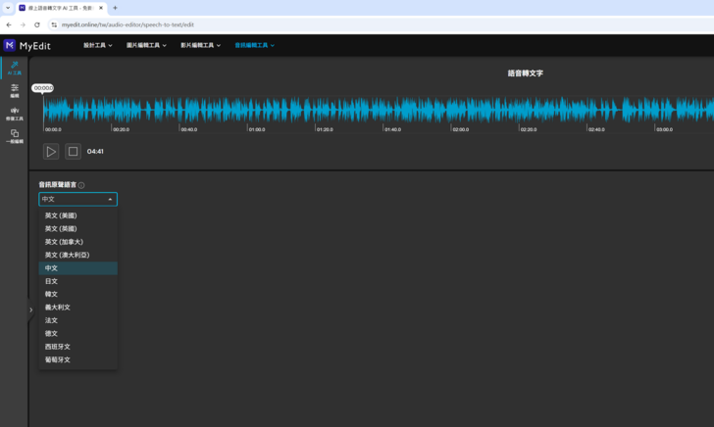Expand the collapsed left side panel arrow
Viewport: 714px width, 427px height.
click(x=30, y=309)
